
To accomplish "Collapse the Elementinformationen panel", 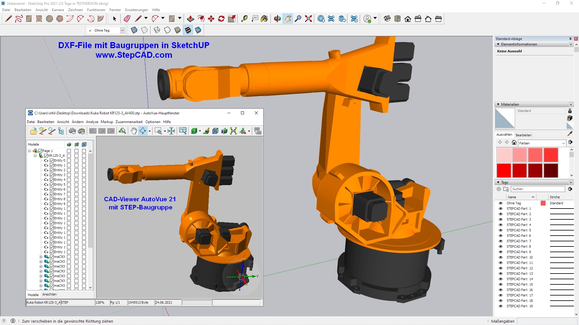I will (x=498, y=44).
